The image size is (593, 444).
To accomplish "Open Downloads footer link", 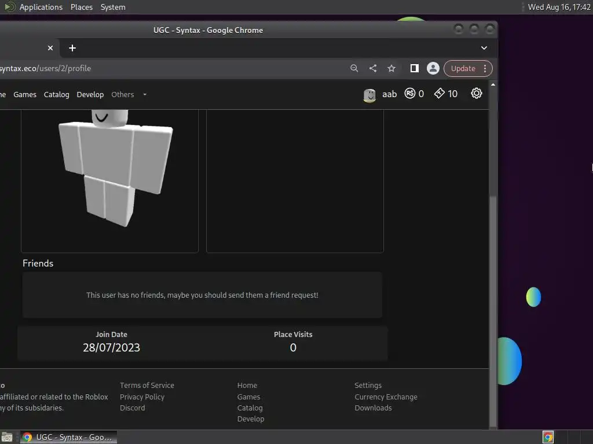I will pos(373,408).
